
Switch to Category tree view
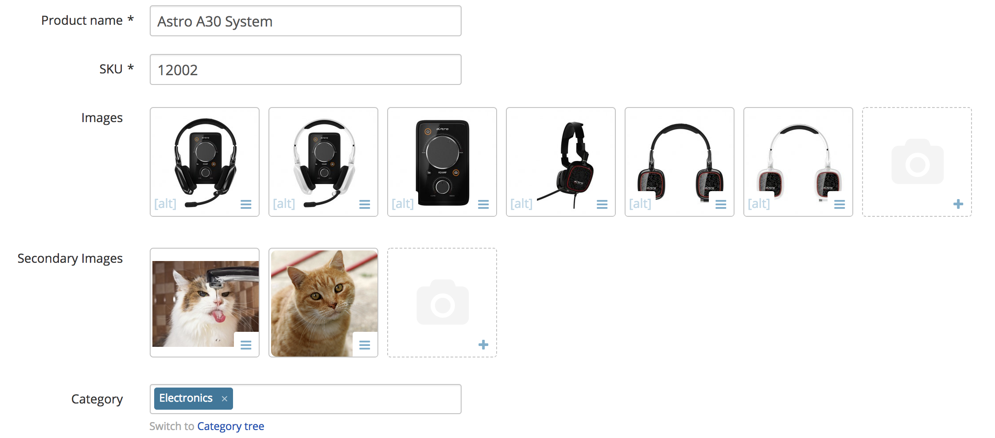click(x=230, y=426)
